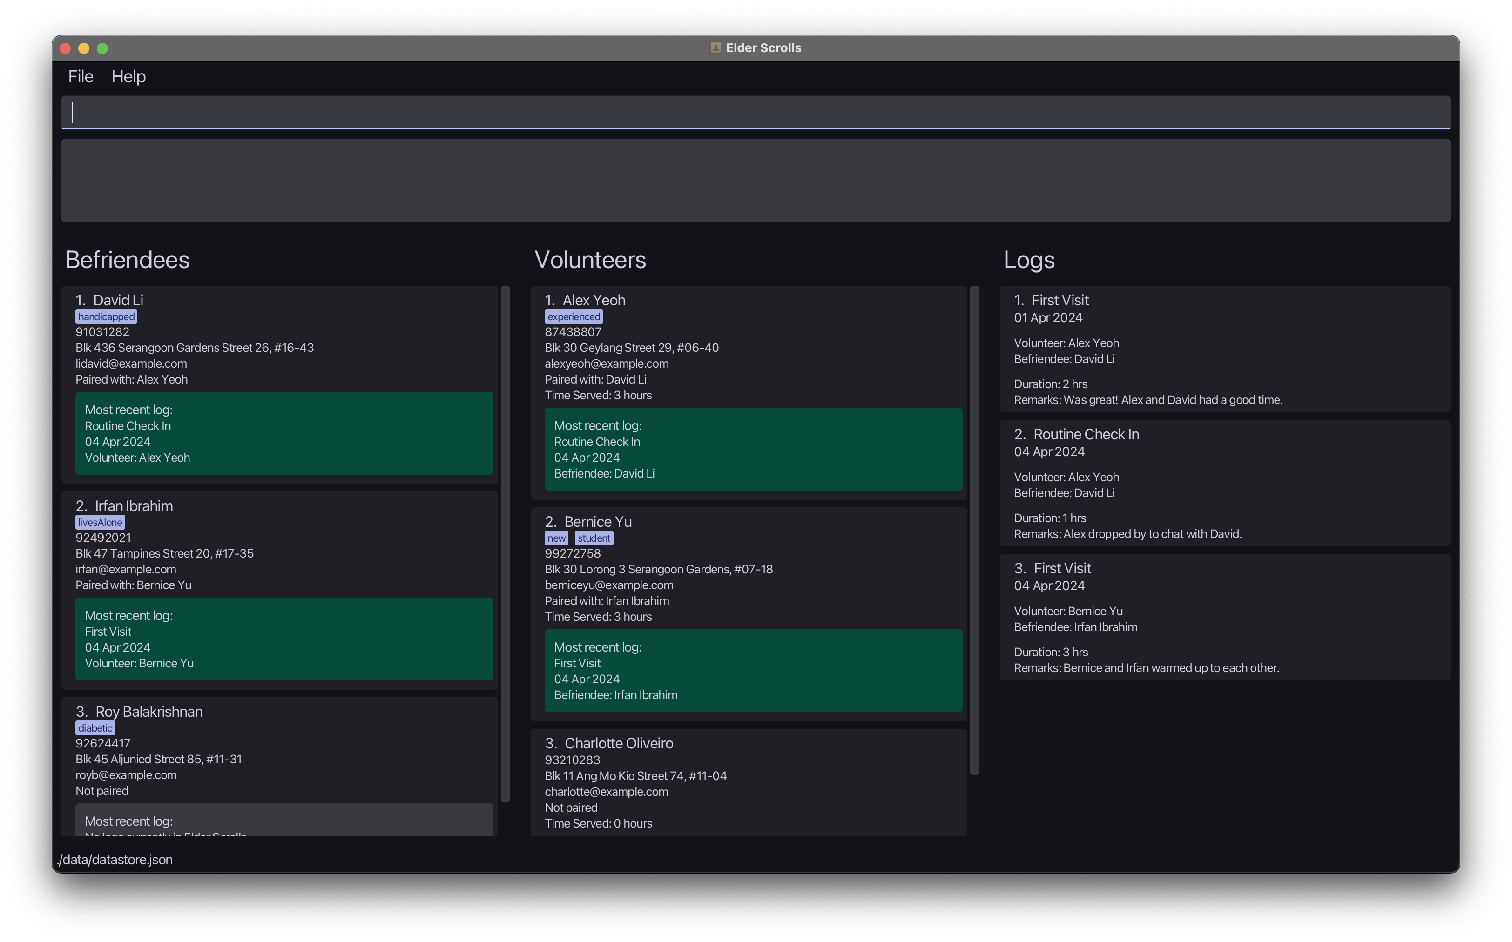The image size is (1512, 942).
Task: Click Roy Balakrishnan's 'Not paired' status
Action: (101, 791)
